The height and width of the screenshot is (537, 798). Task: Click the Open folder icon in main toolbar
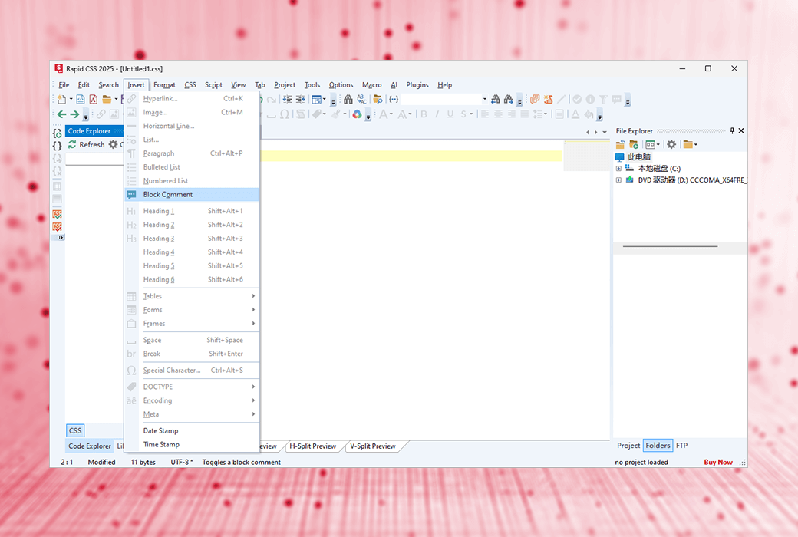[107, 99]
